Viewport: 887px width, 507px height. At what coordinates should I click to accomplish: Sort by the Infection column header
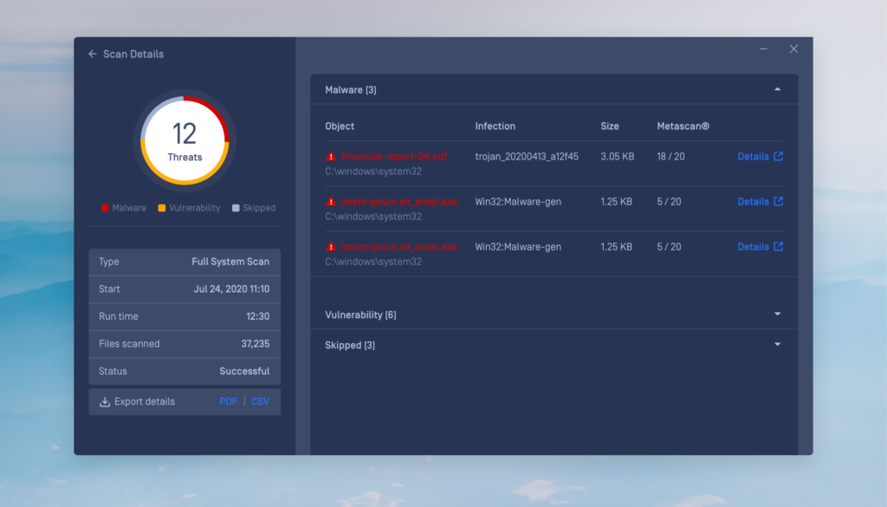tap(495, 127)
